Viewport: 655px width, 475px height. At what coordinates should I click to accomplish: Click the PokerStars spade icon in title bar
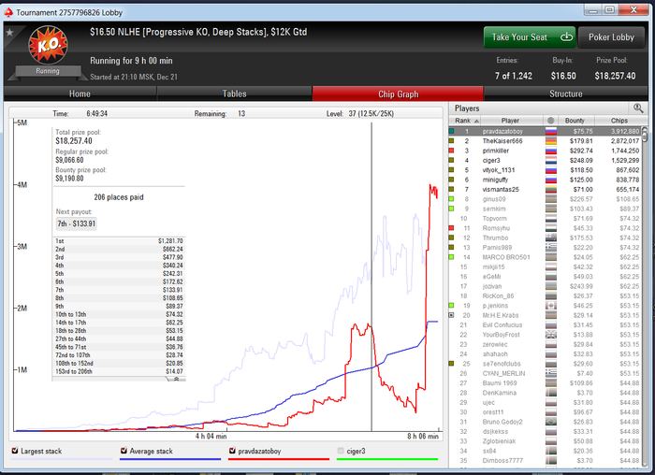click(x=8, y=12)
